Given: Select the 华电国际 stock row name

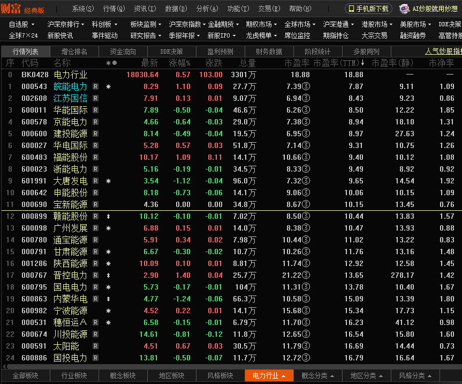Looking at the screenshot, I should [71, 145].
